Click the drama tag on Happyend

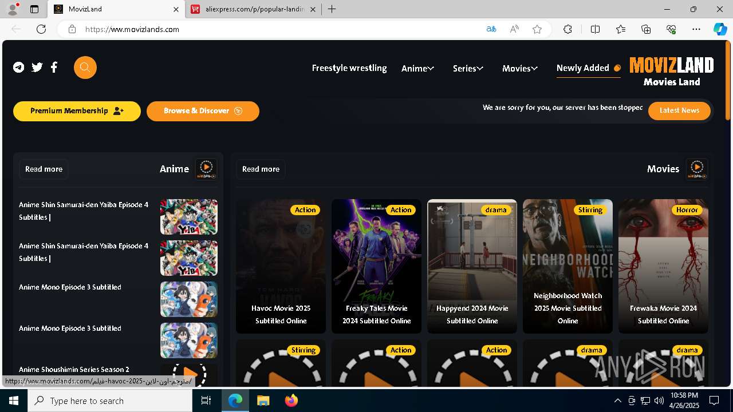[x=496, y=210]
